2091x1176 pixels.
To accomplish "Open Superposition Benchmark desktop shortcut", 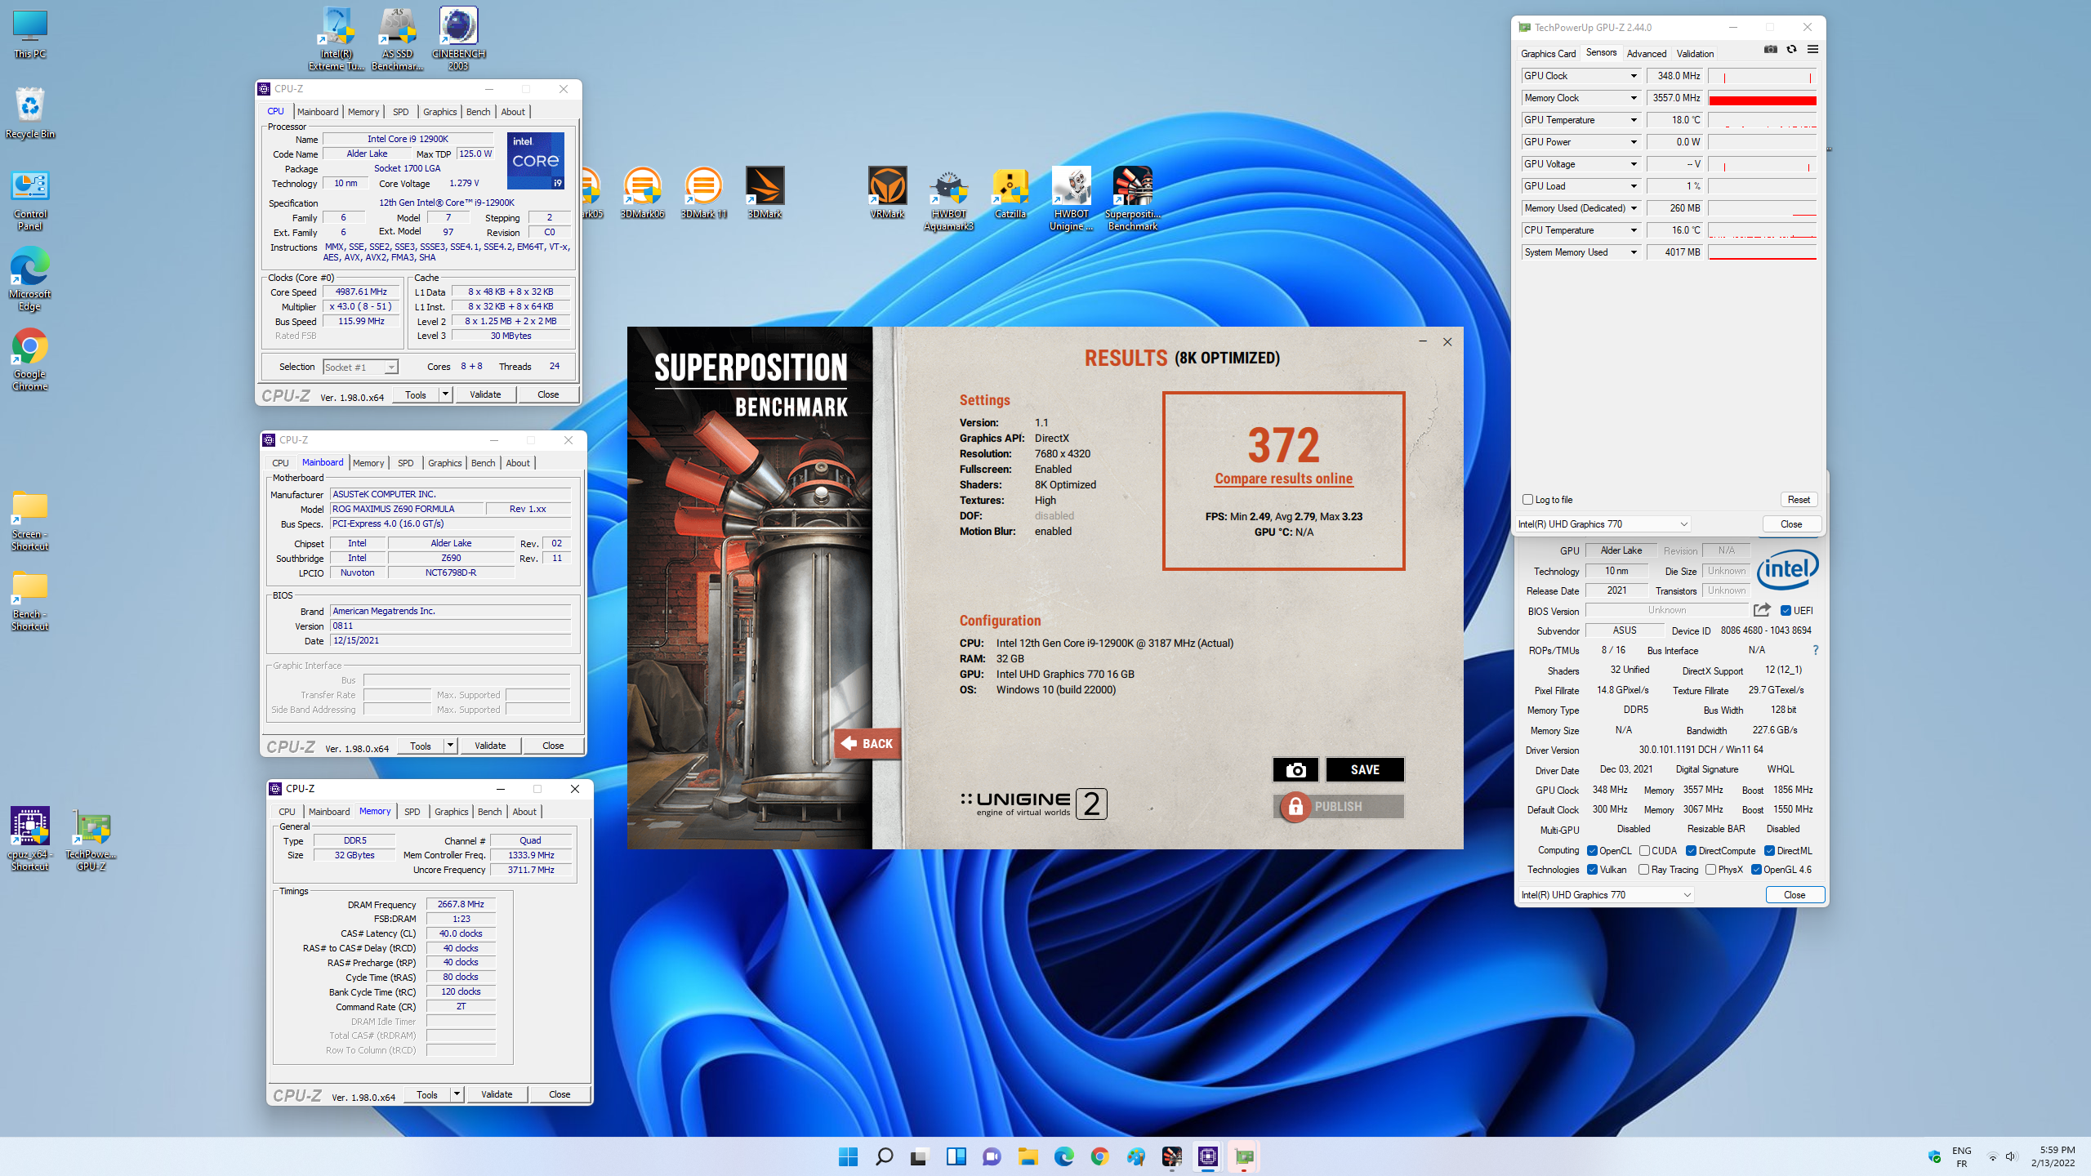I will [1133, 199].
